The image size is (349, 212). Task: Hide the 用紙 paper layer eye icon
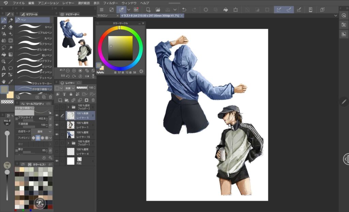coord(57,161)
